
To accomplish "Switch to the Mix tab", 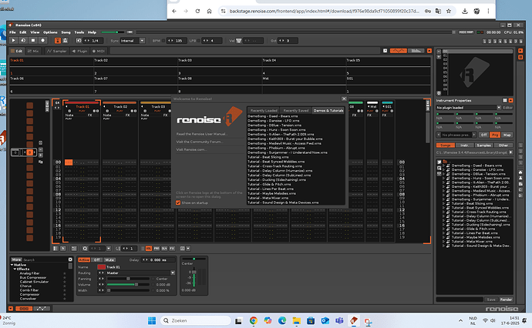I will [33, 51].
